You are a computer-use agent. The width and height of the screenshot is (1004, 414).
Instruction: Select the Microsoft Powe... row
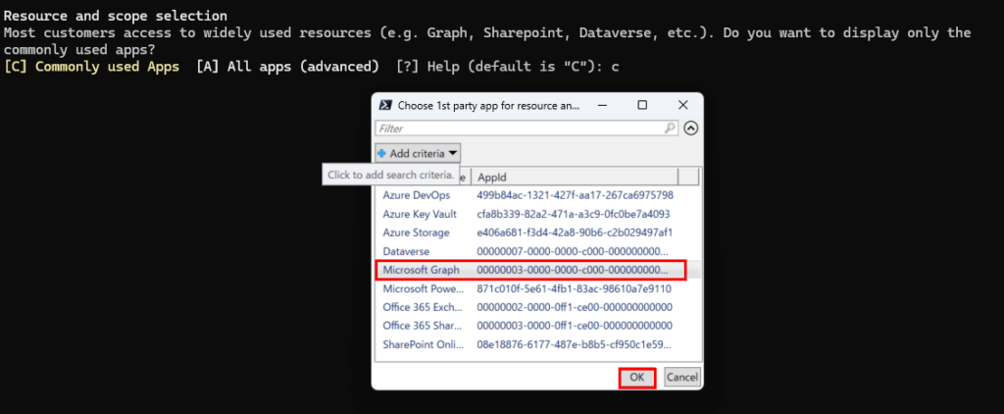tap(538, 288)
